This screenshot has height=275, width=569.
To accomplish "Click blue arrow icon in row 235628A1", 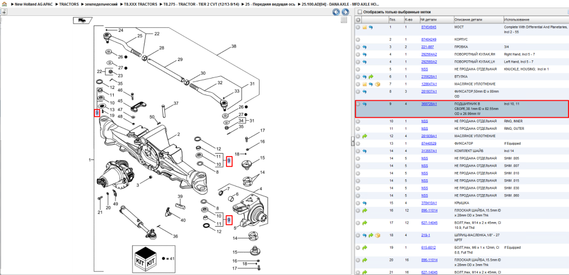I will [365, 77].
